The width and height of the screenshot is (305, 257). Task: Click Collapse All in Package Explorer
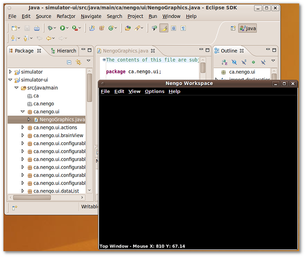point(69,62)
